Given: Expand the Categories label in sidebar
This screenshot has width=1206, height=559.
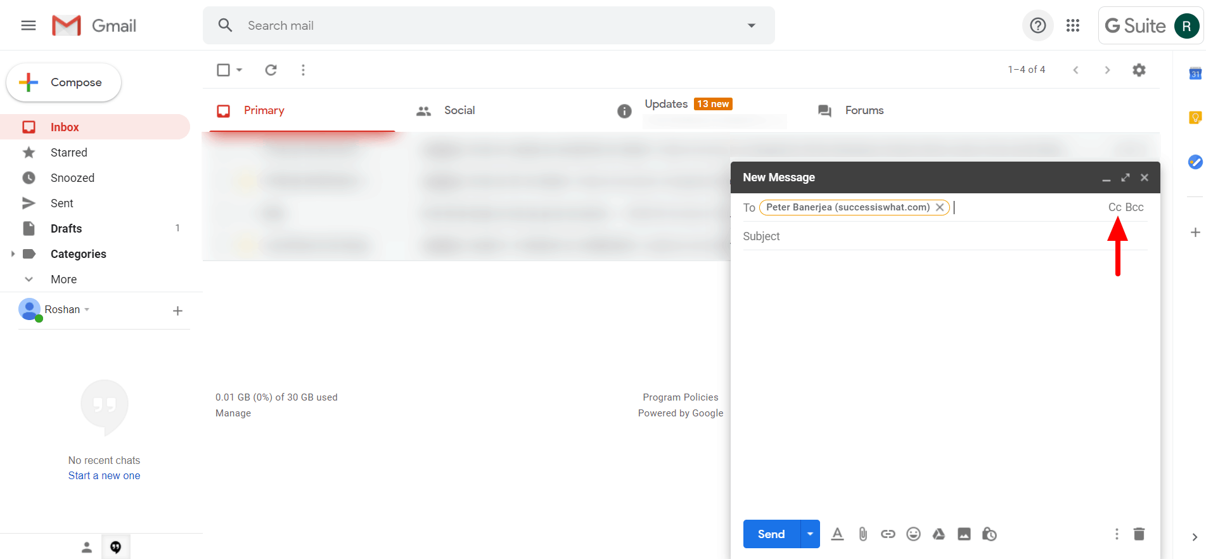Looking at the screenshot, I should click(13, 254).
